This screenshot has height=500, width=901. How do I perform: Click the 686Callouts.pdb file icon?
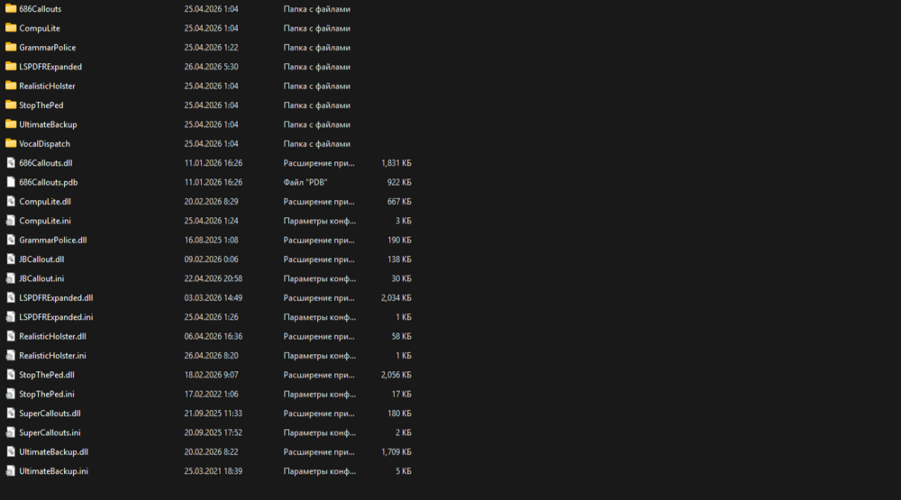(10, 182)
